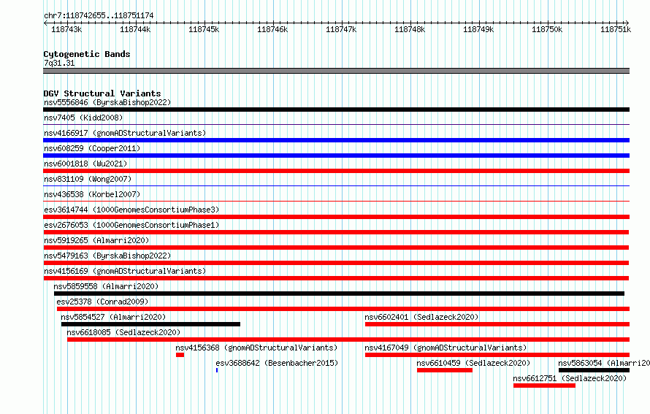
Task: Click esv3614744 (1000GenomesConsortiumPhase3) label
Action: coord(131,210)
